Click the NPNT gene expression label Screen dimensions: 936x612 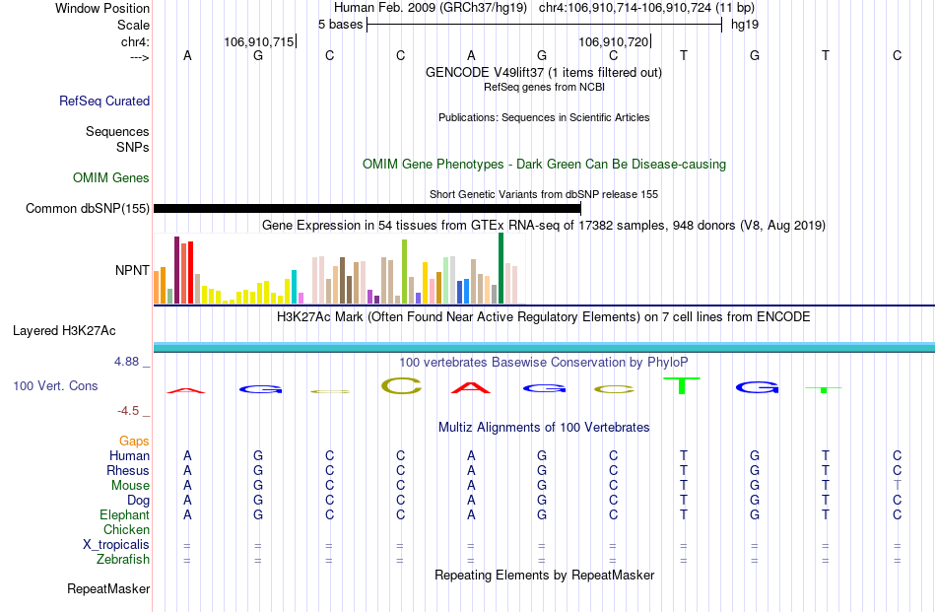coord(132,270)
